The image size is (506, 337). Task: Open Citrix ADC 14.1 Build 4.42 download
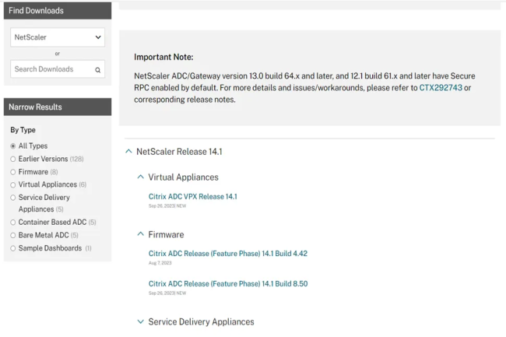pos(227,254)
